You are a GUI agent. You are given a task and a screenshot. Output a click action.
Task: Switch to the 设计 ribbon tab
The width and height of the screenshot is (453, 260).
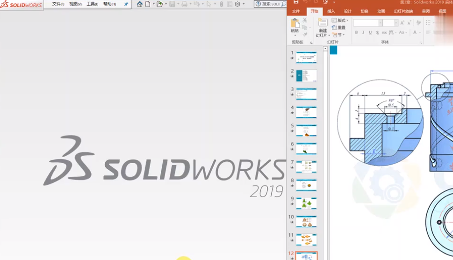coord(347,11)
